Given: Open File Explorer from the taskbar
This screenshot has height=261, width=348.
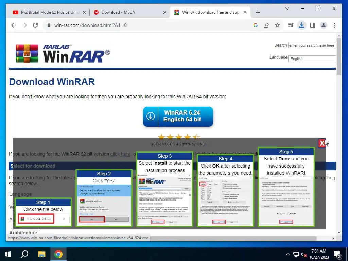Looking at the screenshot, I should [x=41, y=254].
